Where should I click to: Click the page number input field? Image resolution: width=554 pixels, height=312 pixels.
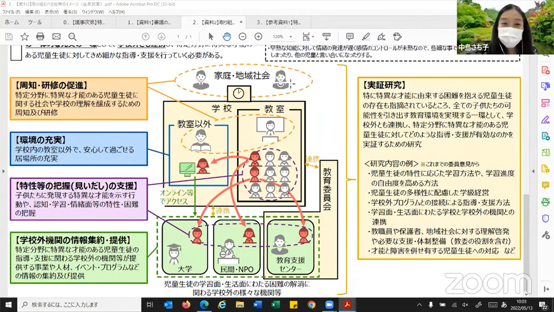click(178, 37)
